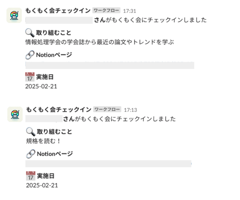Click the magnifying glass emoji in the first message
240x200 pixels.
(30, 33)
